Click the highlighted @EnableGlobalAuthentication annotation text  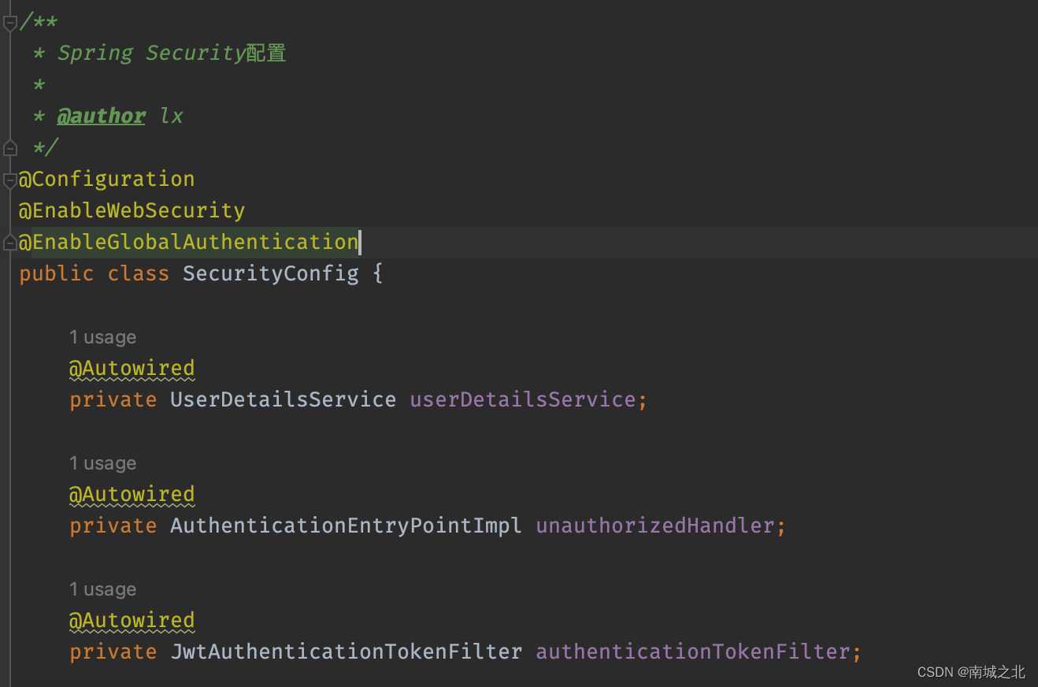pyautogui.click(x=189, y=242)
